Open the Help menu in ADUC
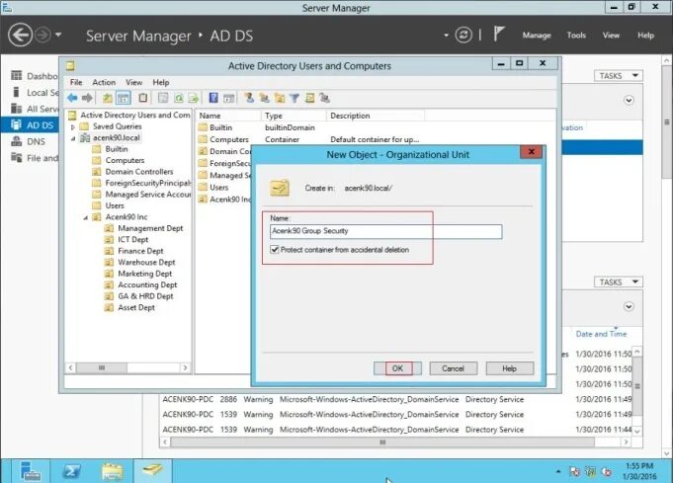673x483 pixels. tap(161, 82)
